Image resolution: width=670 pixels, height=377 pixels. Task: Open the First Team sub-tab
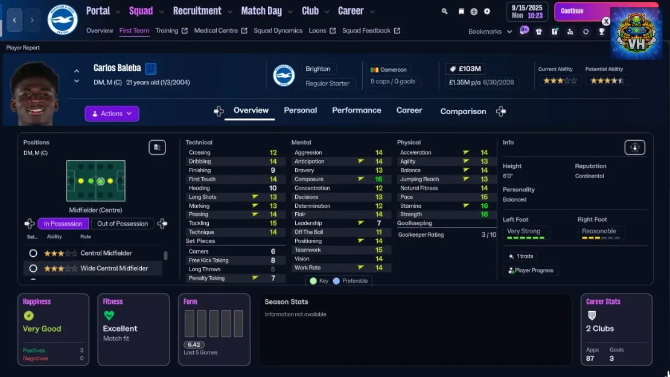(134, 31)
